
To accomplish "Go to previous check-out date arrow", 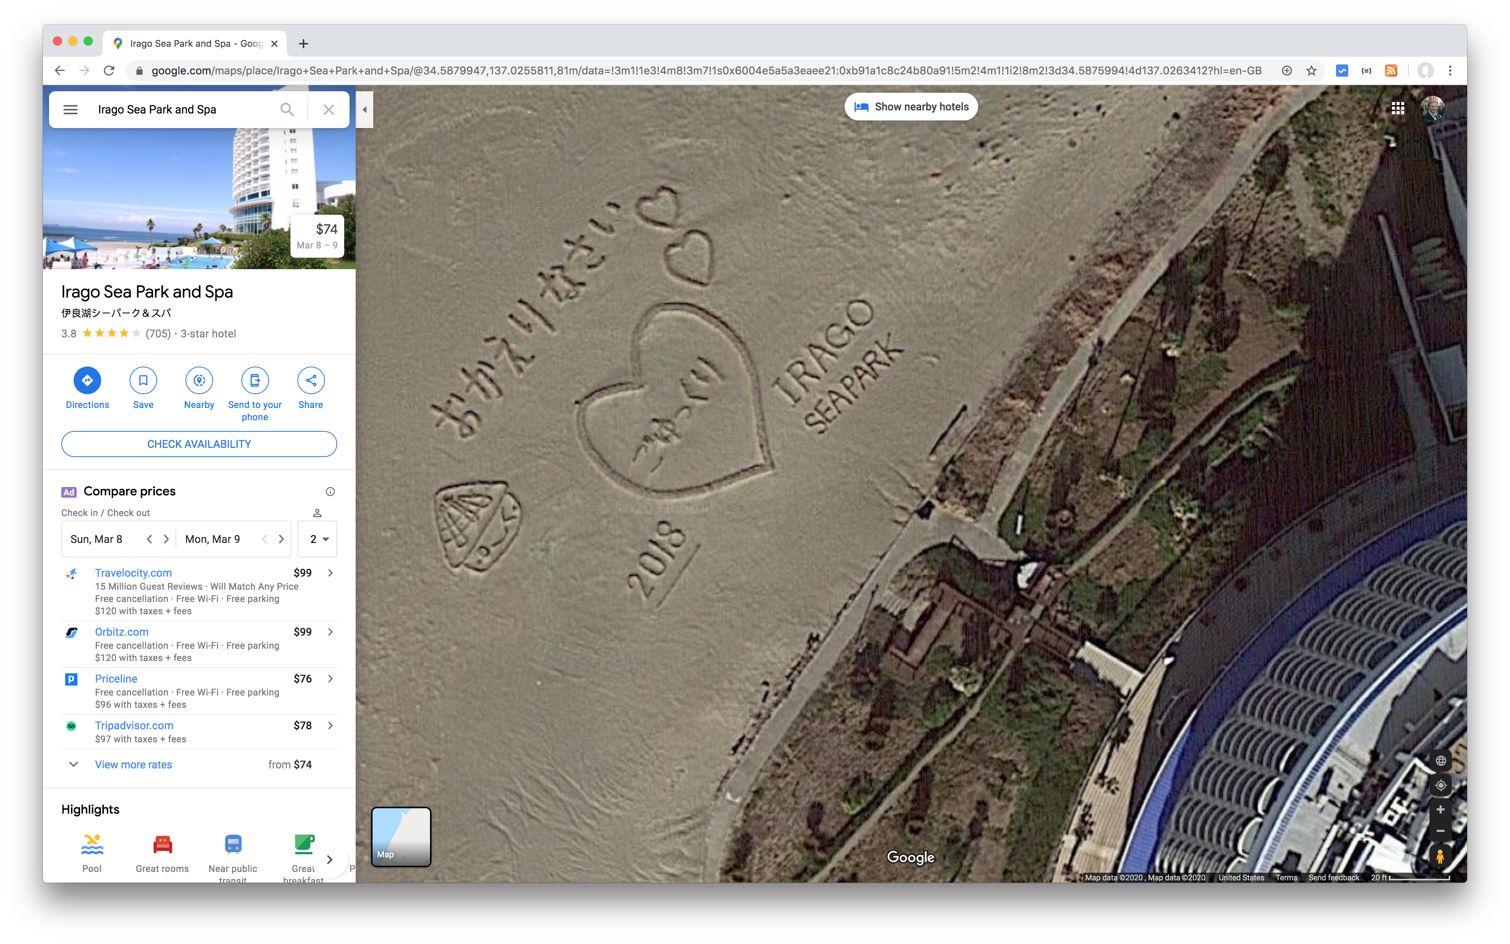I will point(264,539).
